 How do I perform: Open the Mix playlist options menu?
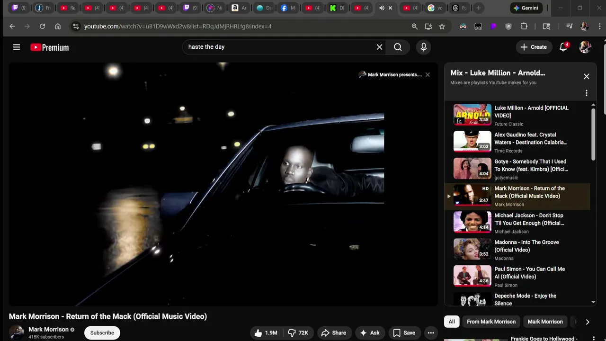coord(586,93)
